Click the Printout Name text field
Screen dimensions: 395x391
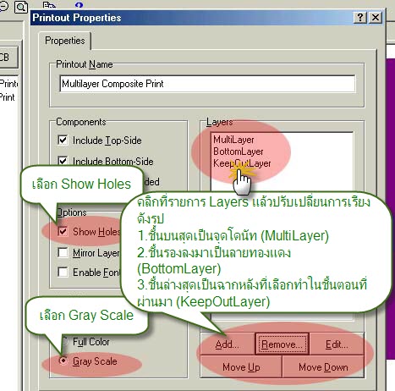(207, 84)
